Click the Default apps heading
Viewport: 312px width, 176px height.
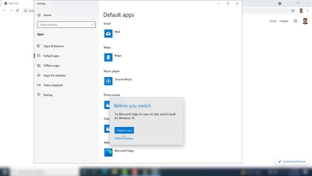(119, 15)
